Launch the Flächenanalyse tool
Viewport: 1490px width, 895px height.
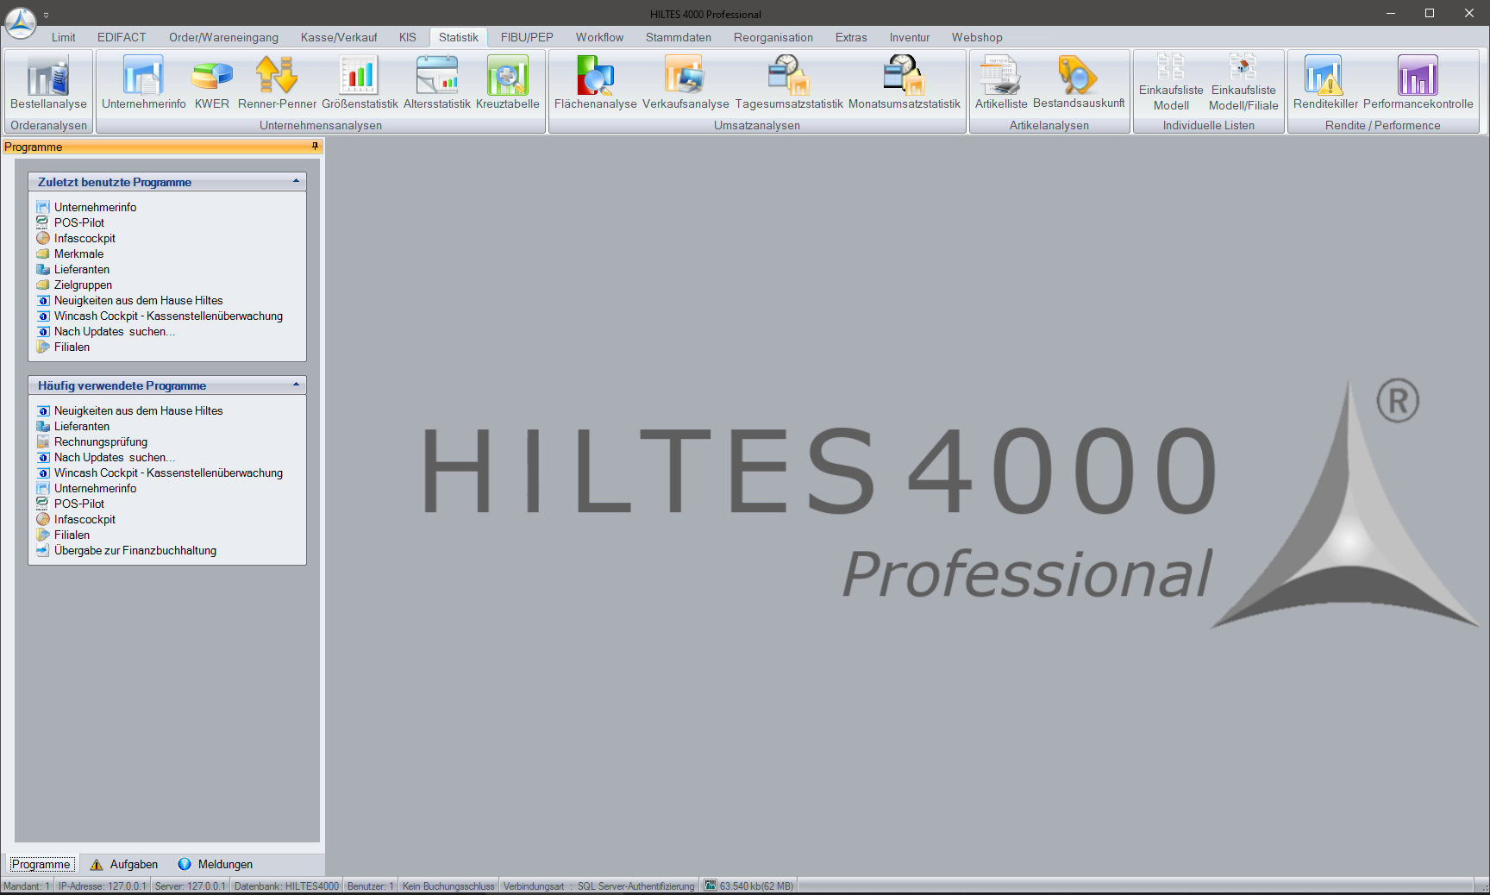(594, 84)
